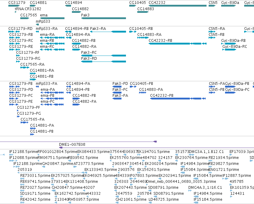
Task: Click the CG17565-RA transcript label
Action: pos(33,65)
